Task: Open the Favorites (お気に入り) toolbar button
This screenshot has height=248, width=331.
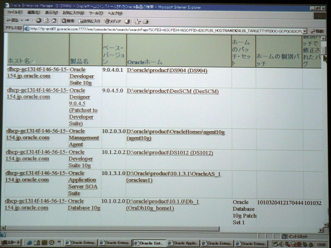Action: pyautogui.click(x=89, y=21)
